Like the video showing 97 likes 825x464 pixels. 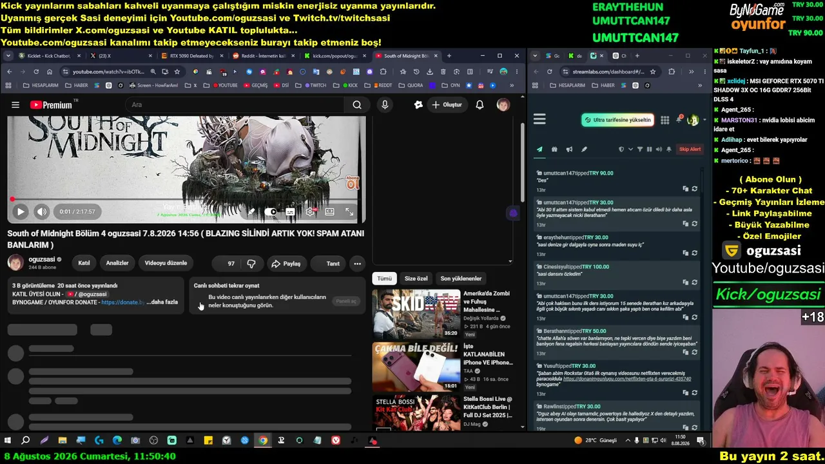pos(228,263)
